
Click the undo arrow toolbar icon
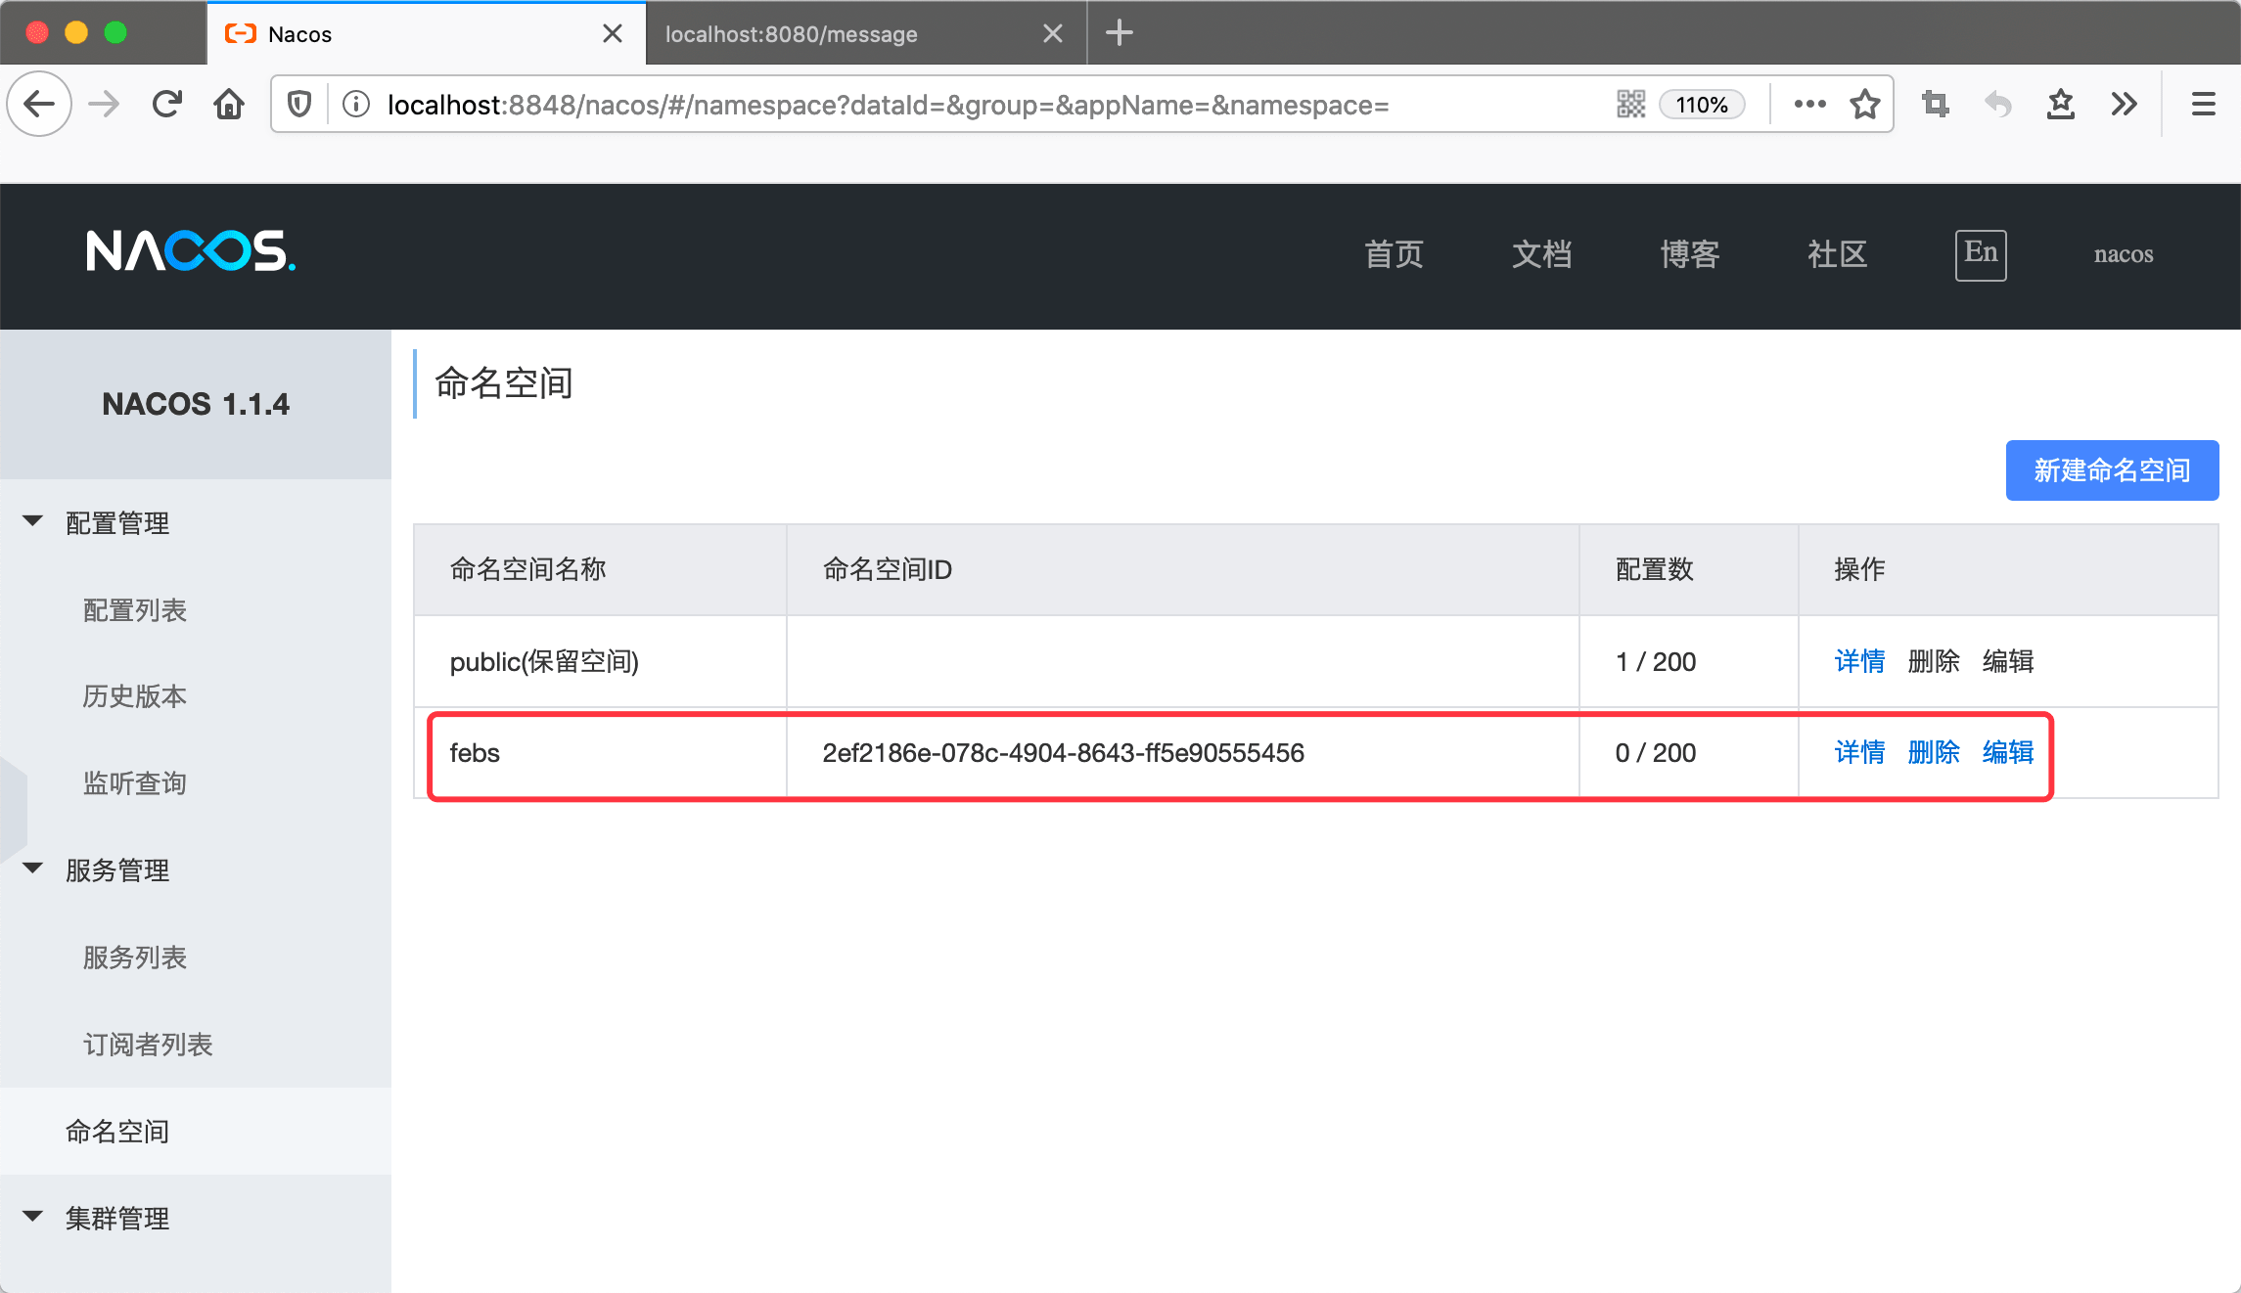point(1997,104)
